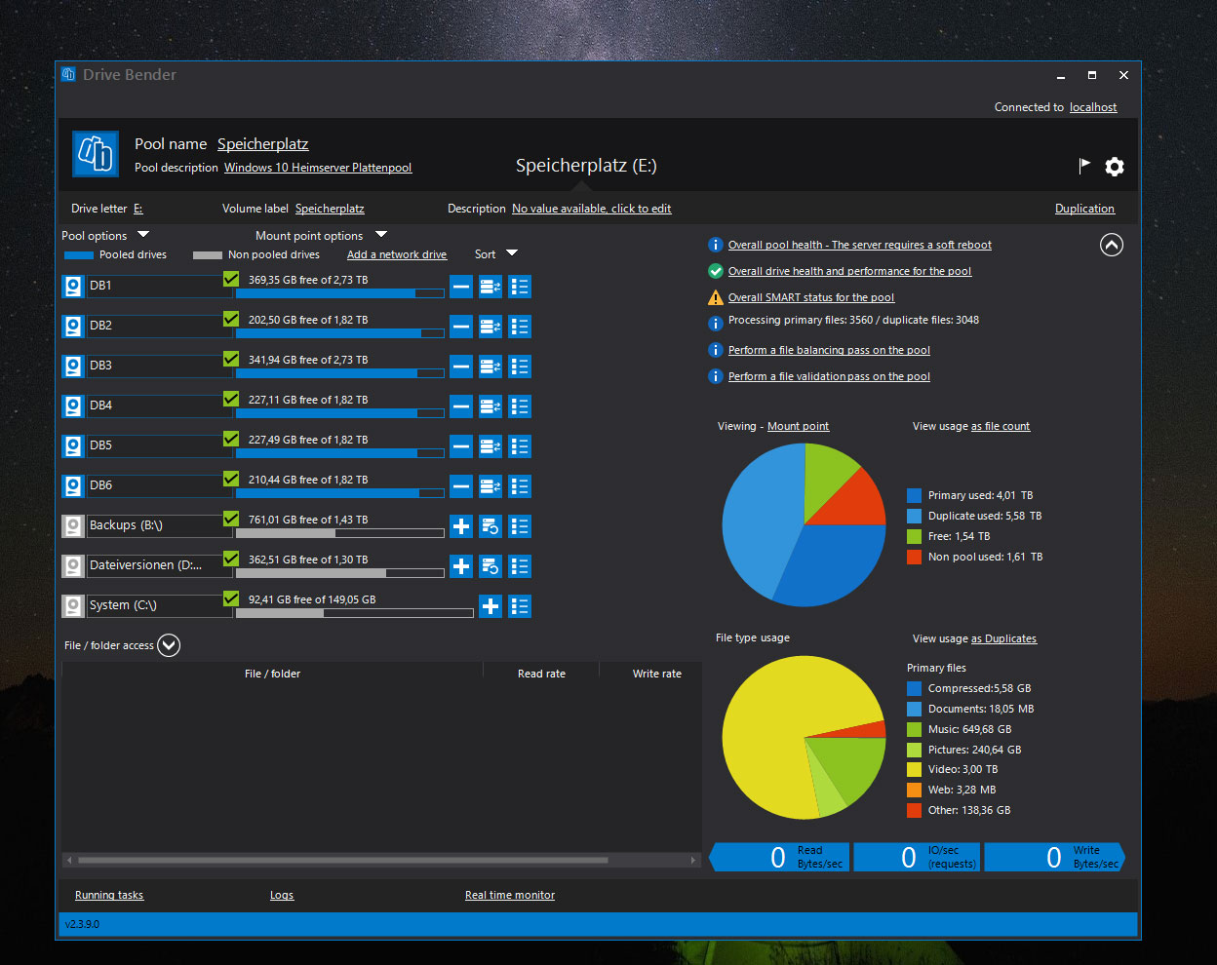This screenshot has height=965, width=1217.
Task: Switch the view usage 'as file count' option
Action: [x=1001, y=426]
